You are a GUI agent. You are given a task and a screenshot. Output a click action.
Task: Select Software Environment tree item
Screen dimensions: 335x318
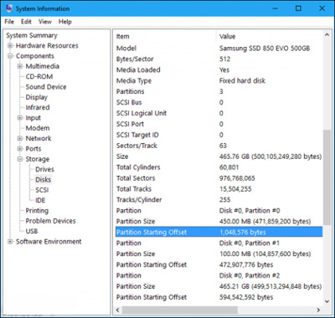pyautogui.click(x=49, y=242)
